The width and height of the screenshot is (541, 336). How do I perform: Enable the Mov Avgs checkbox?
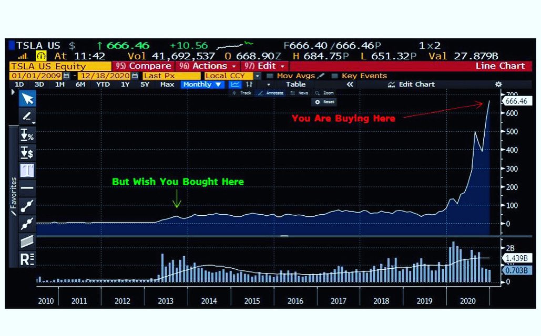coord(270,76)
